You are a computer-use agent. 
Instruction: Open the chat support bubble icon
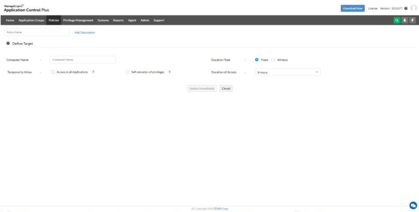413,205
